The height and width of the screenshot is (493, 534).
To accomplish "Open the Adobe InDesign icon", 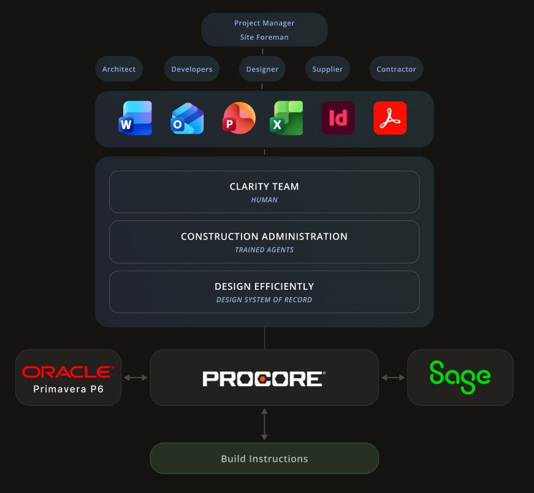I will tap(338, 118).
